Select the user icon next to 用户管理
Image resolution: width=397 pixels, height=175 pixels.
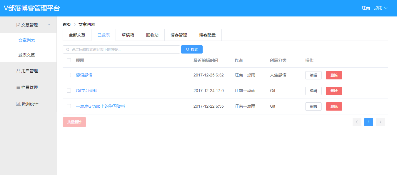[18, 71]
